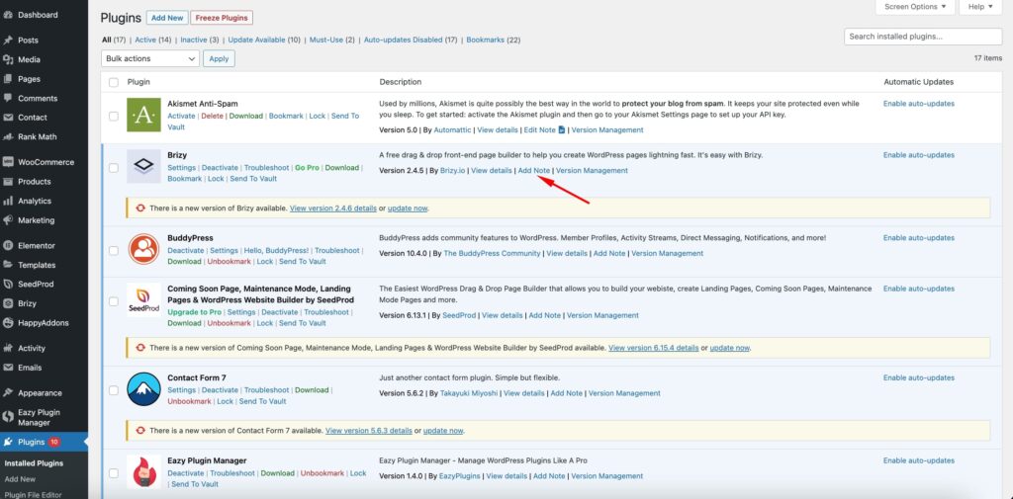
Task: Open the Dashboard icon in sidebar
Action: 8,15
